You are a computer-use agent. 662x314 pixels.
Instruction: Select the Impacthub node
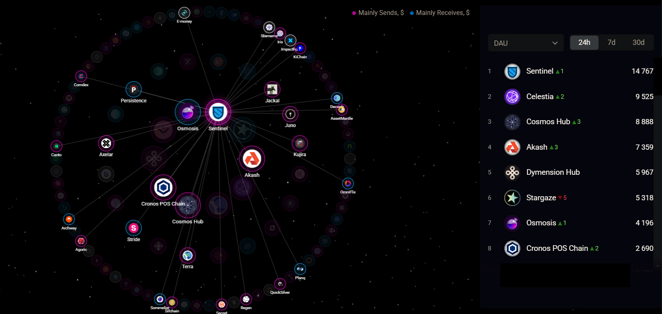pyautogui.click(x=290, y=40)
